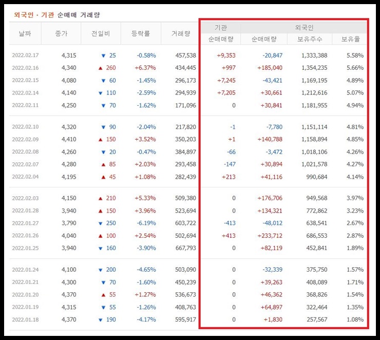Select date cell 2022.02.15
380x340 pixels.
point(26,80)
